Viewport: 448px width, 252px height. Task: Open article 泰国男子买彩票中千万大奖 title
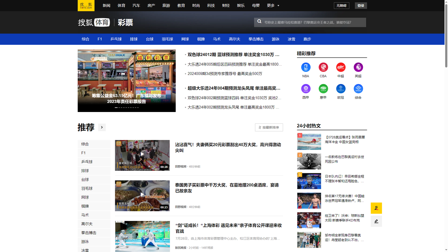coord(227,188)
